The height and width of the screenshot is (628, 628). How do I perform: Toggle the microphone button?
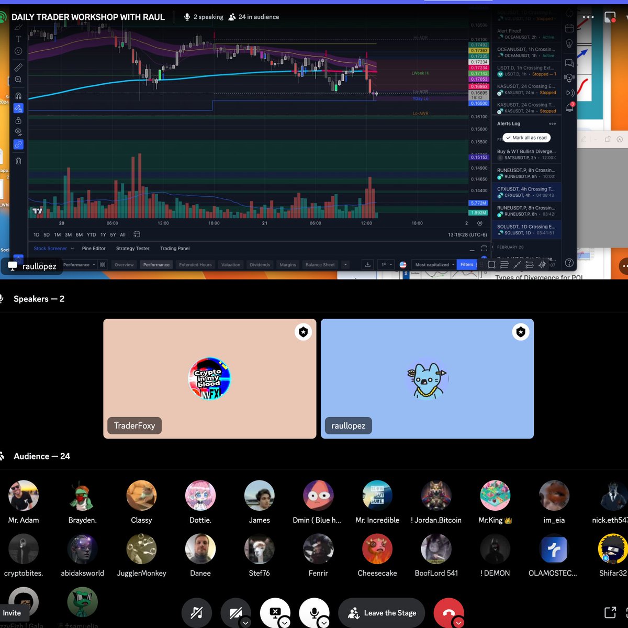pyautogui.click(x=314, y=612)
